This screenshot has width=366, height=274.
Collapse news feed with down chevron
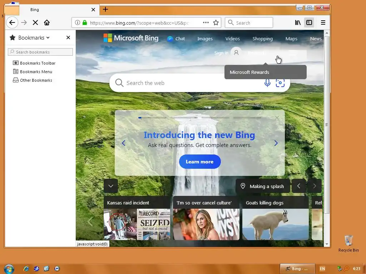(x=111, y=186)
